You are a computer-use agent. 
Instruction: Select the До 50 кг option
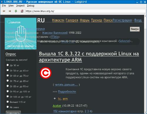8,65
